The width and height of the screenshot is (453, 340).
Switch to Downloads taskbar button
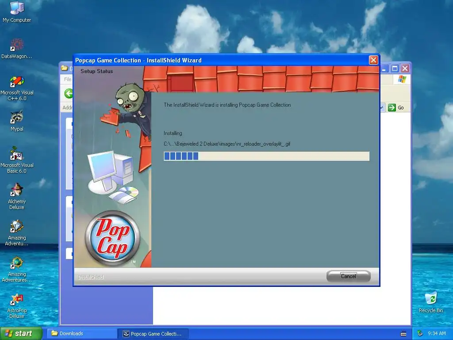[82, 334]
